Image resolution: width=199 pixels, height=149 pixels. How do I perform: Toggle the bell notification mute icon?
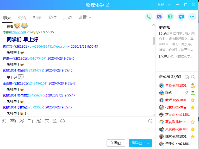click(55, 121)
